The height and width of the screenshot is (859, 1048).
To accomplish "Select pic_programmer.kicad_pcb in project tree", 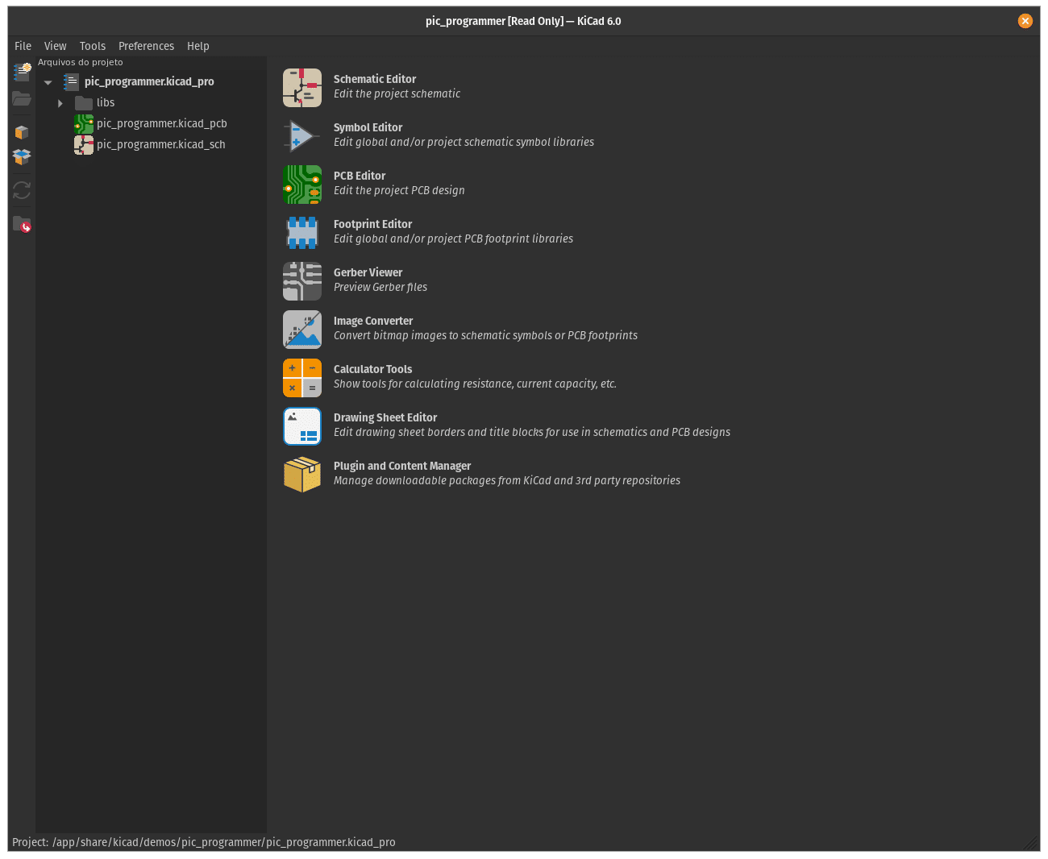I will tap(161, 123).
